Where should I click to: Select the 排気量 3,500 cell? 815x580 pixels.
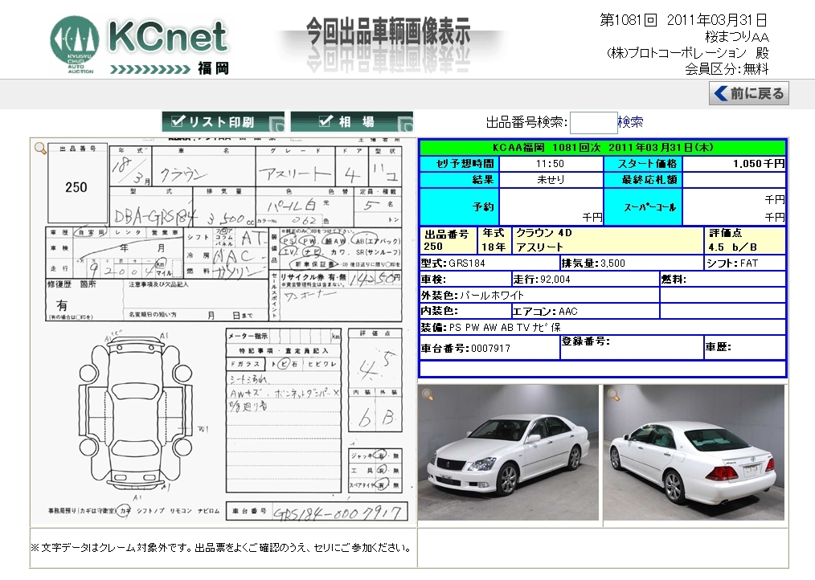[632, 263]
